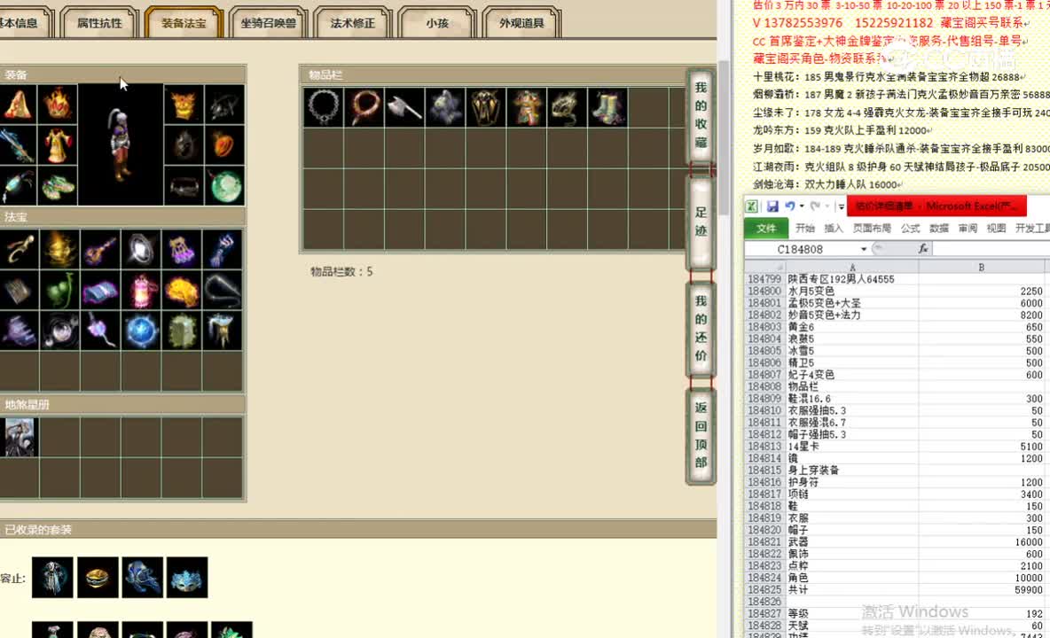Open the undo history dropdown arrow

pos(802,206)
